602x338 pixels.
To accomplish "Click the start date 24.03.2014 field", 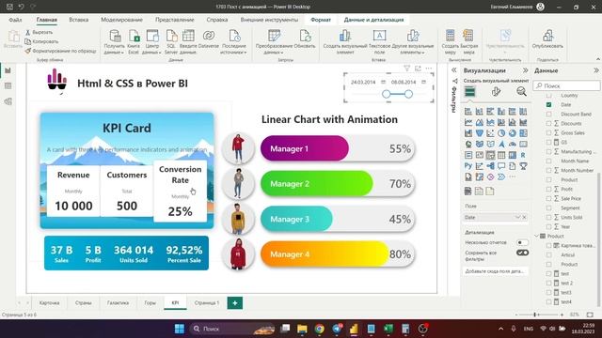I will click(x=363, y=82).
